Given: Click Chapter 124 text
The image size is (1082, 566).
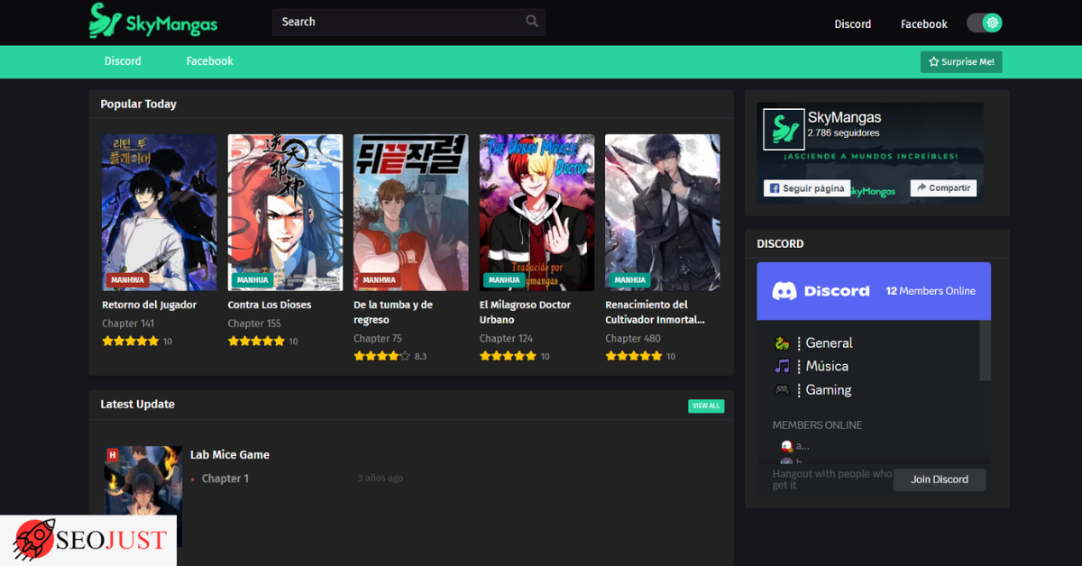Looking at the screenshot, I should click(506, 339).
